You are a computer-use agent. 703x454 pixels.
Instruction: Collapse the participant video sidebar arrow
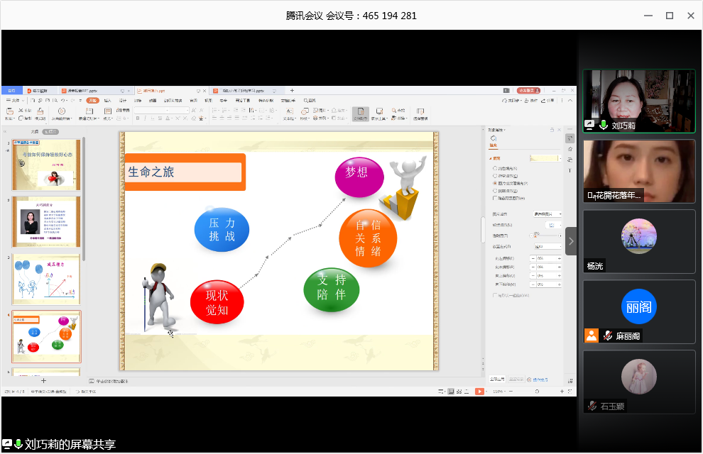(571, 241)
